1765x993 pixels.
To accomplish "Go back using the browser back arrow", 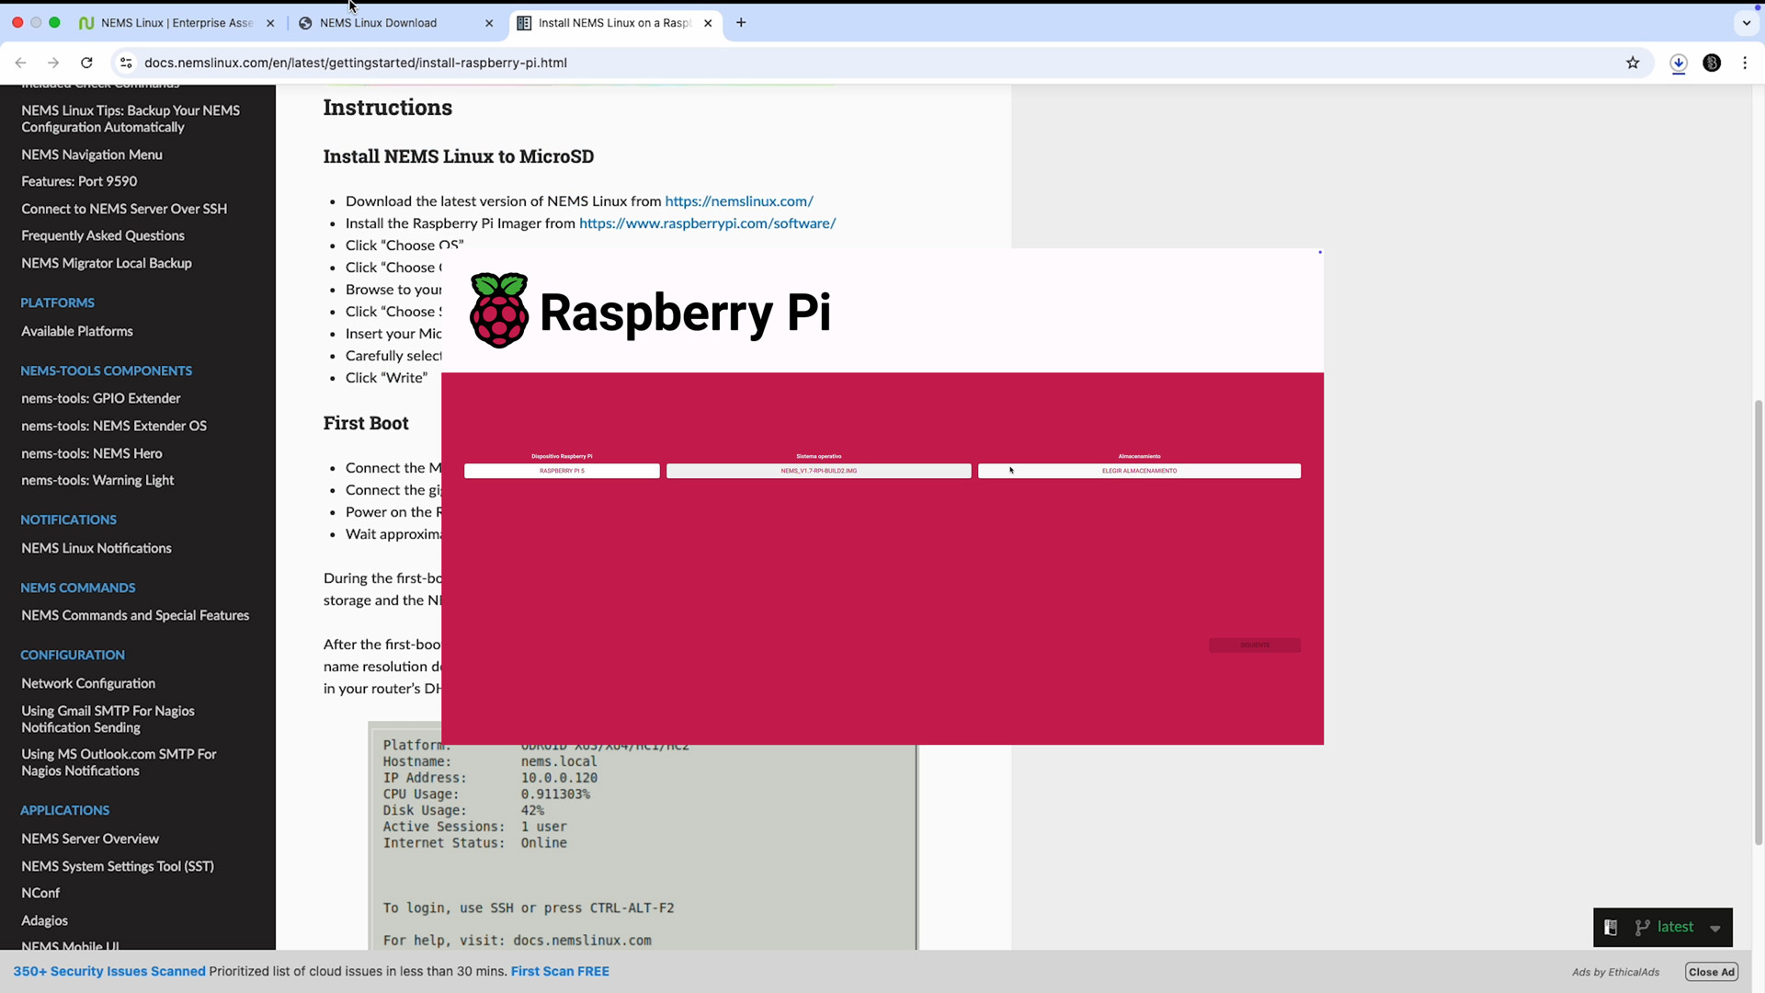I will tap(20, 63).
